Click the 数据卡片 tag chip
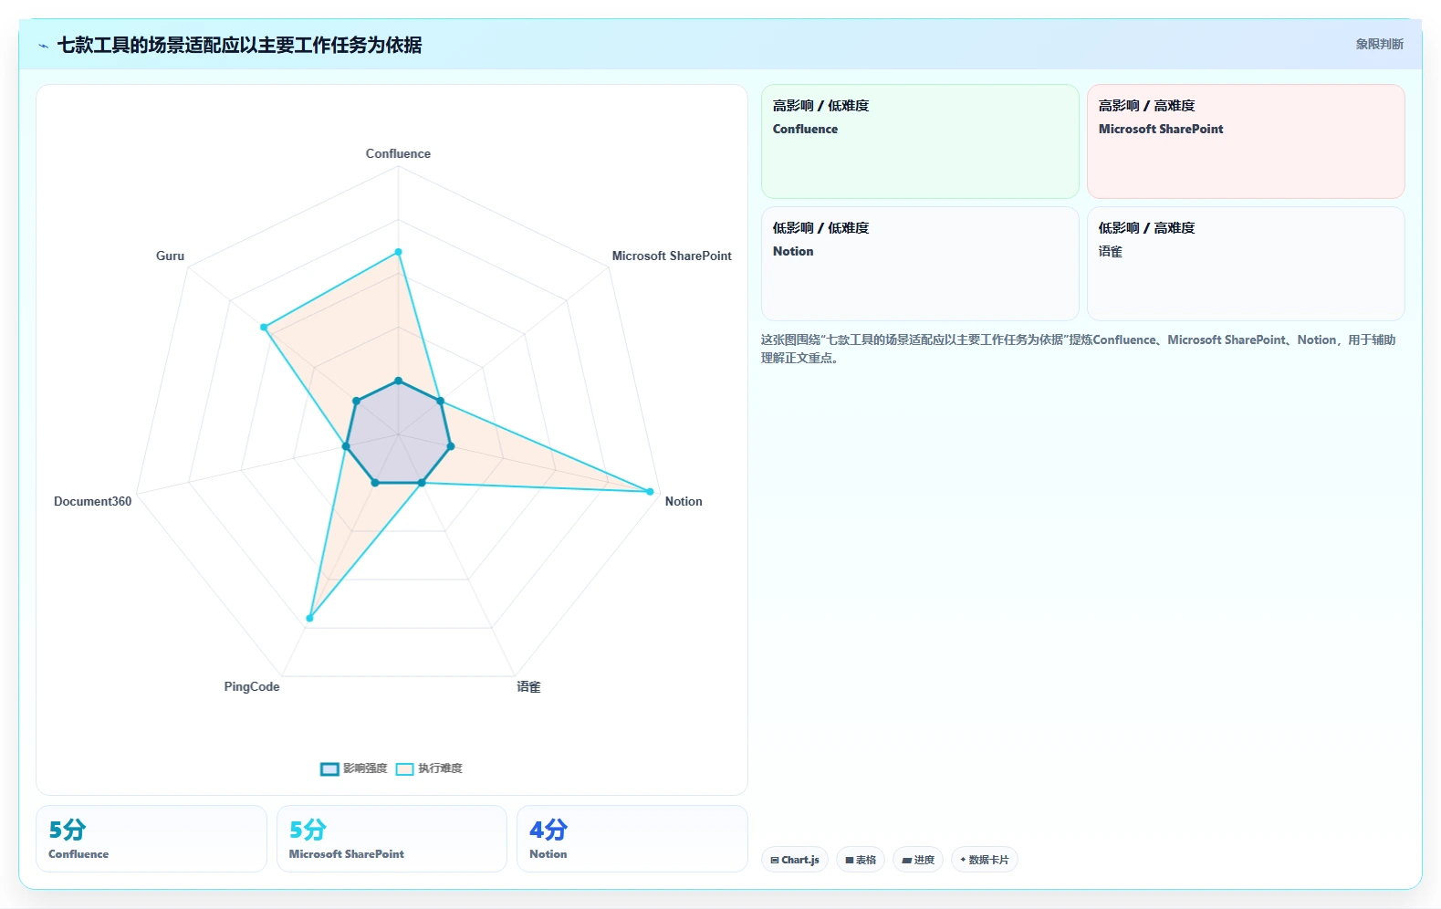The image size is (1441, 909). coord(985,860)
